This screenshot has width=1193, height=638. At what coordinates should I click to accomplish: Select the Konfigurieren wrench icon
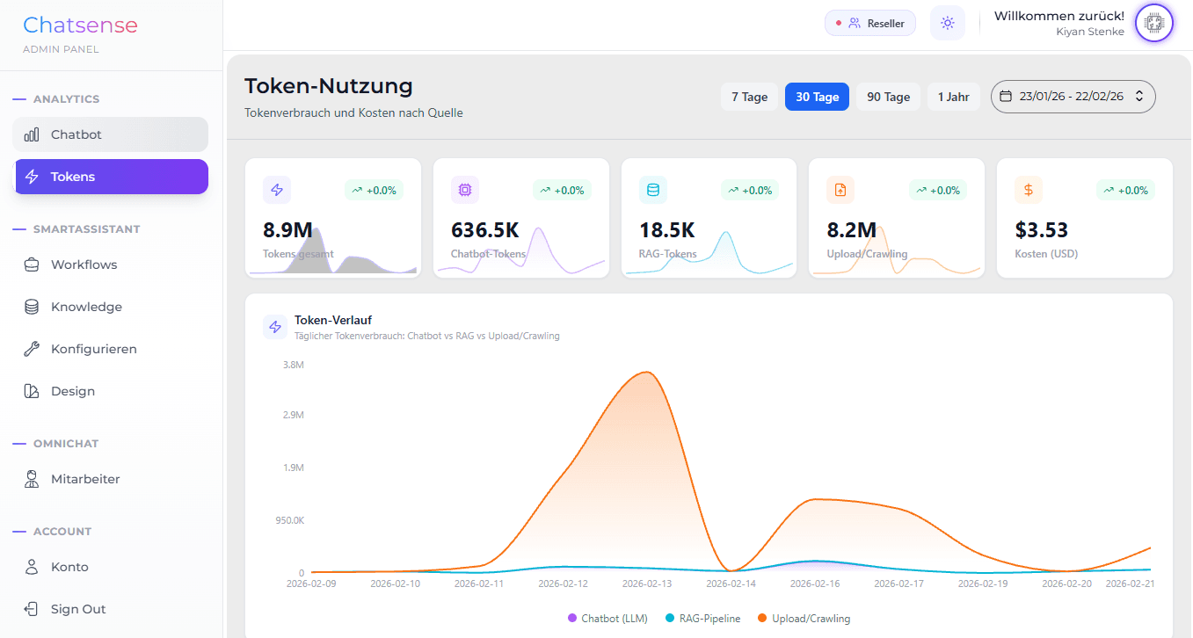(x=33, y=348)
